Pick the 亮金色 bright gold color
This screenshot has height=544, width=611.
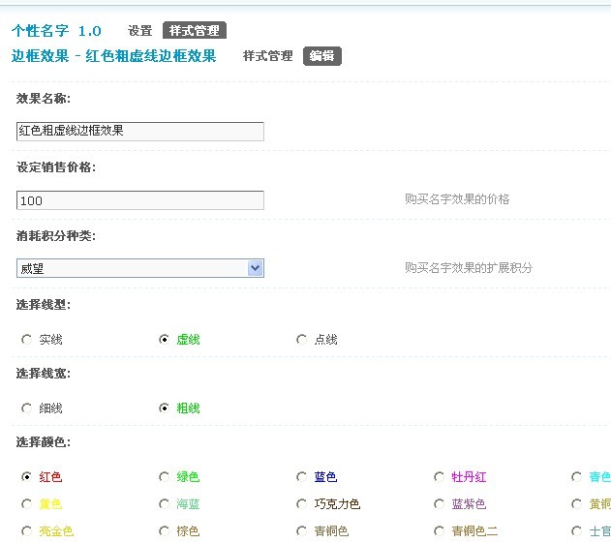26,531
